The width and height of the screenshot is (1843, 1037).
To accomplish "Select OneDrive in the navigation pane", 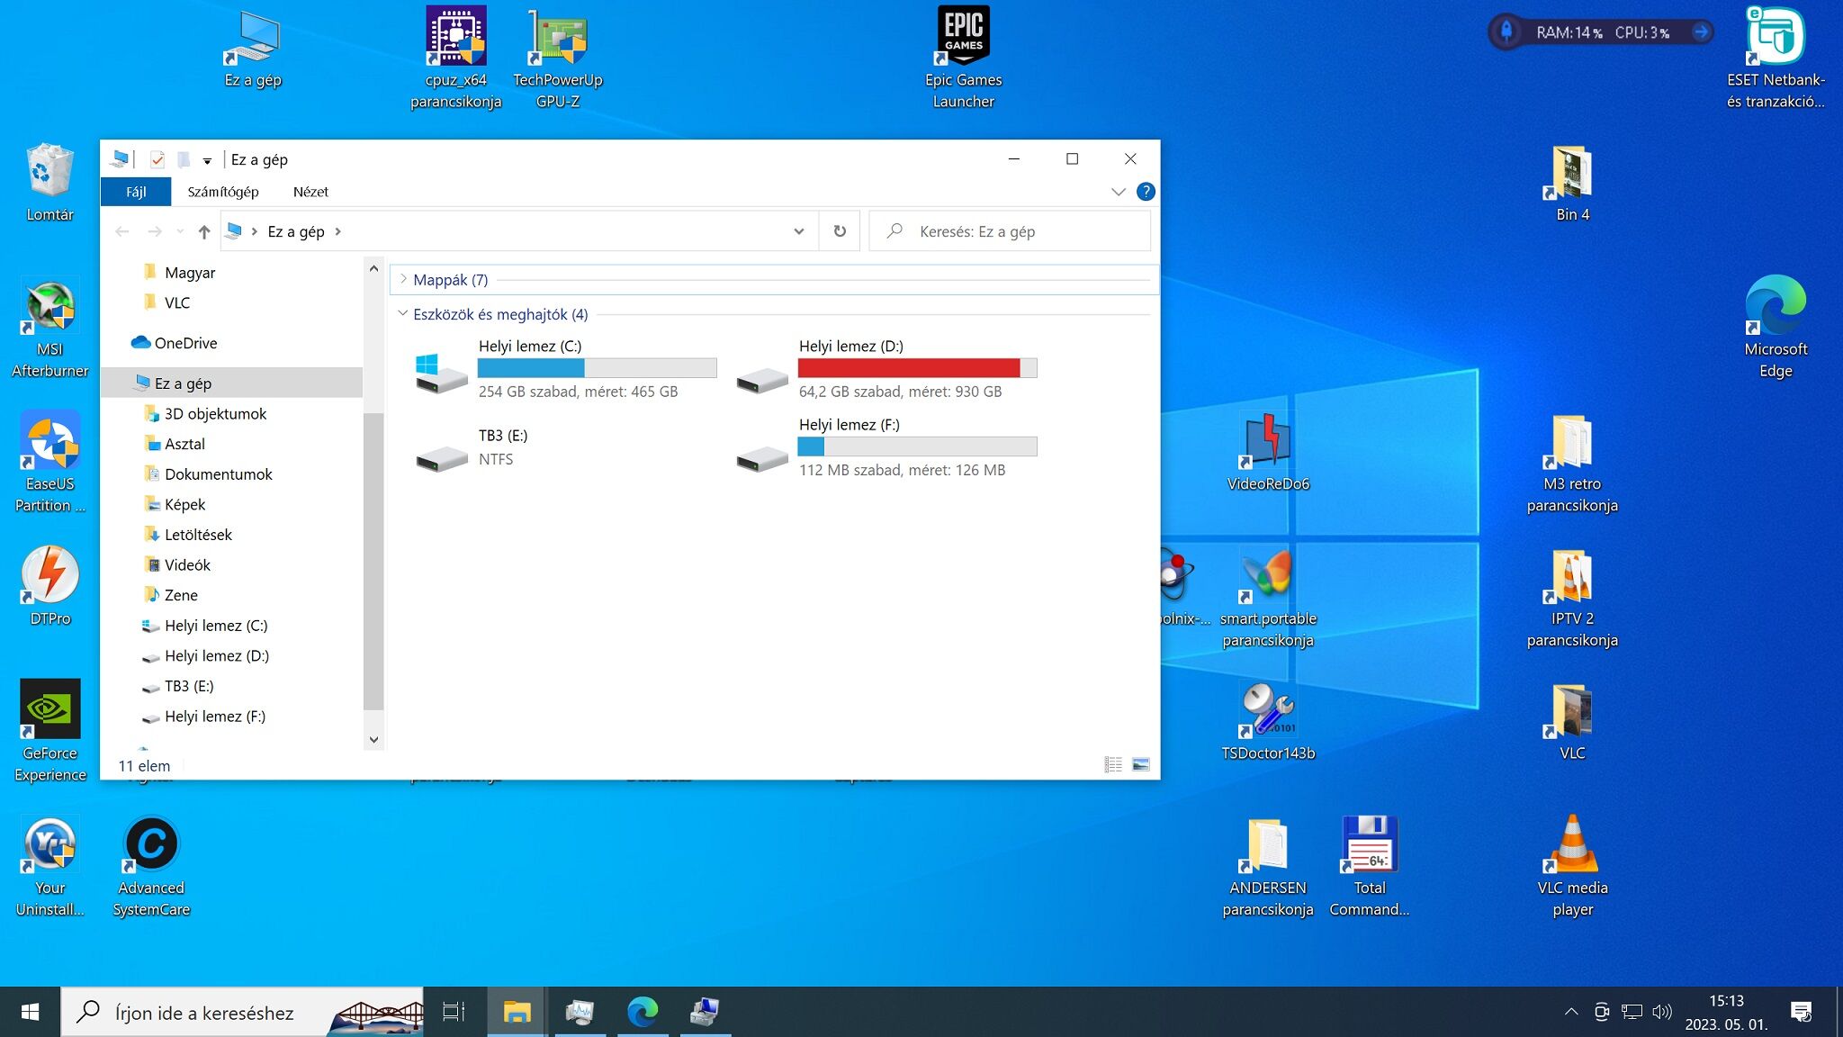I will click(x=185, y=343).
